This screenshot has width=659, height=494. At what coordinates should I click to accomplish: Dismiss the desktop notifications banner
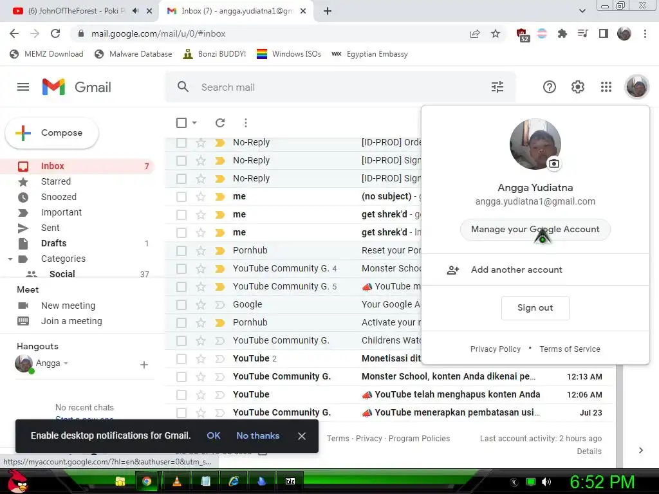tap(301, 436)
